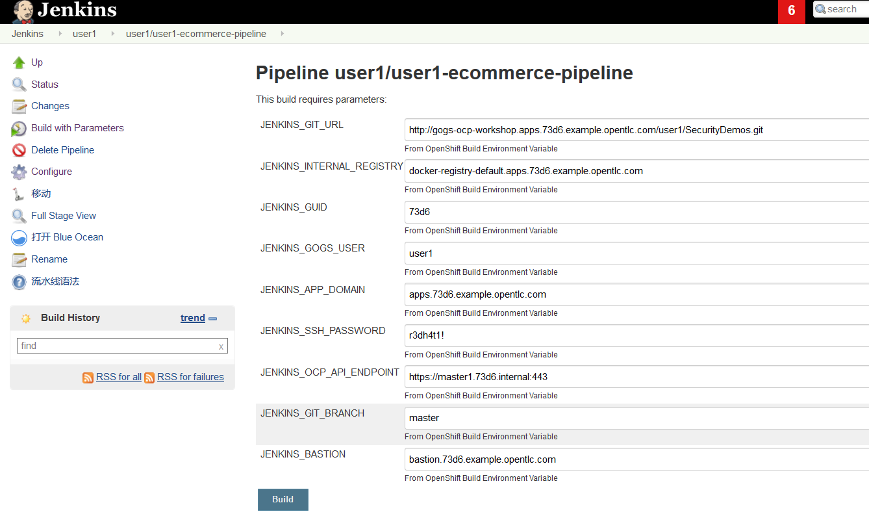Screen dimensions: 869x516
Task: Click the Build button
Action: 283,500
